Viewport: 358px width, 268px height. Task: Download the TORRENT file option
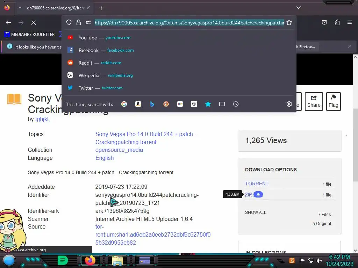257,184
